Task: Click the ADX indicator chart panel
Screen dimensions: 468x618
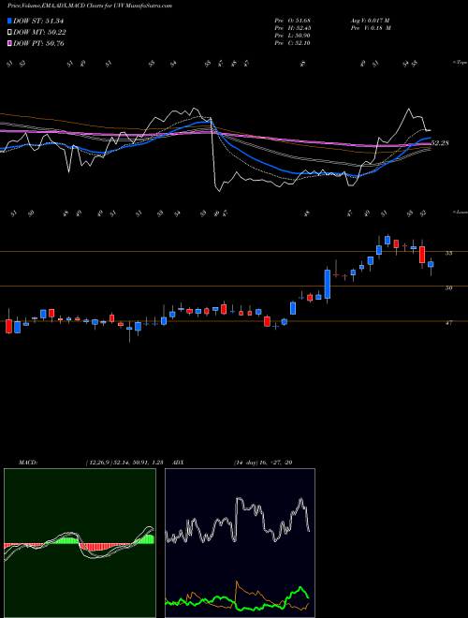Action: tap(240, 543)
